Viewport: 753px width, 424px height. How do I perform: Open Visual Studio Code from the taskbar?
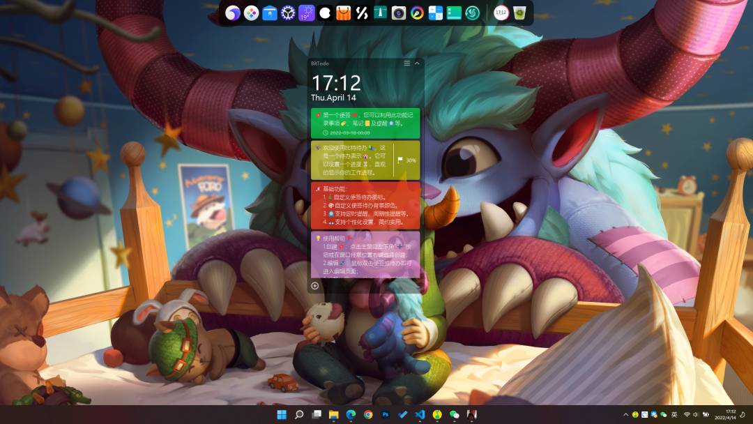420,414
